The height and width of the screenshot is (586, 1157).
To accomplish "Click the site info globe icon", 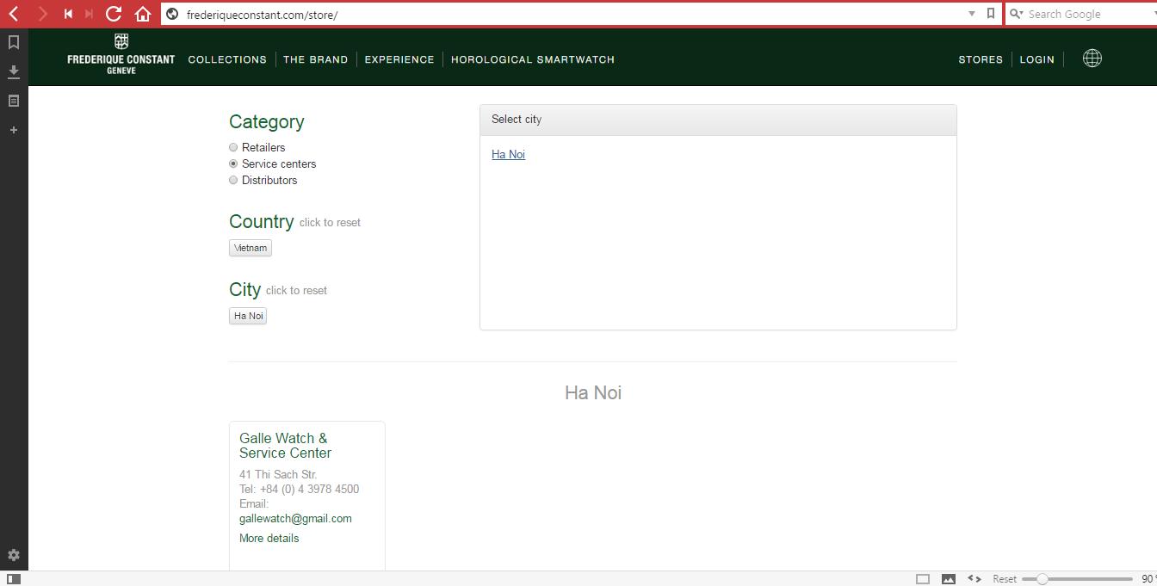I will (x=172, y=14).
